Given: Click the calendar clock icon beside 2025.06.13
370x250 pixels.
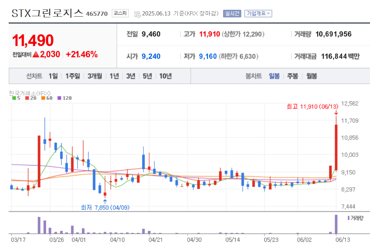Looking at the screenshot, I should tap(137, 14).
